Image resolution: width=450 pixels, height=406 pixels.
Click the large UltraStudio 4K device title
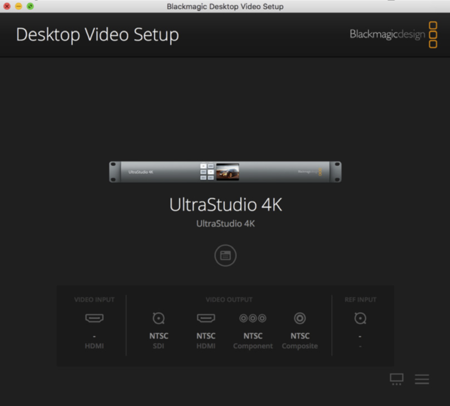tap(225, 205)
